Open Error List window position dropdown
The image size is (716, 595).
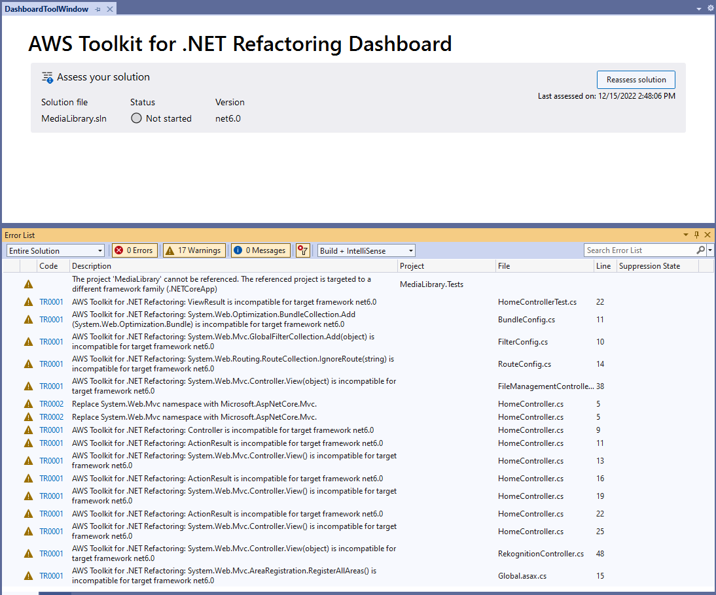(x=685, y=235)
